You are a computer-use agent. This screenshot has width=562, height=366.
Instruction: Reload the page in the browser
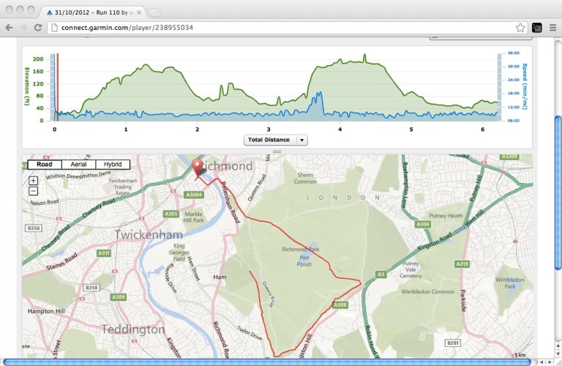pyautogui.click(x=37, y=27)
